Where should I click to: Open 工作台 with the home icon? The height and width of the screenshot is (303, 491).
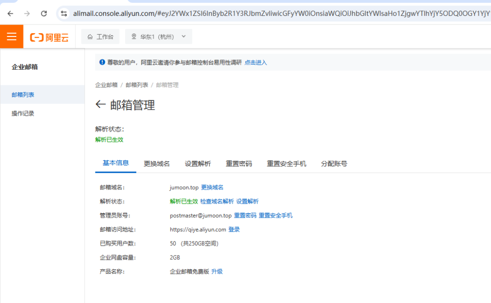pos(100,37)
